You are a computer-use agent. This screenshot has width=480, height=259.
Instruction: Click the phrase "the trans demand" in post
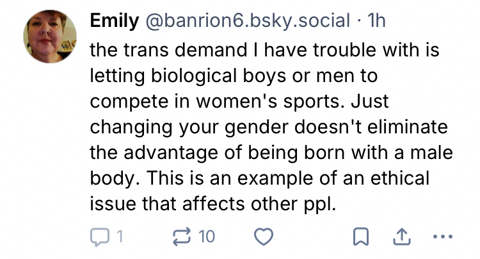click(x=157, y=49)
